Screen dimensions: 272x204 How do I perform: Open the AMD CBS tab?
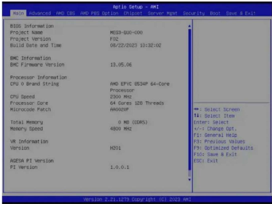click(x=66, y=13)
